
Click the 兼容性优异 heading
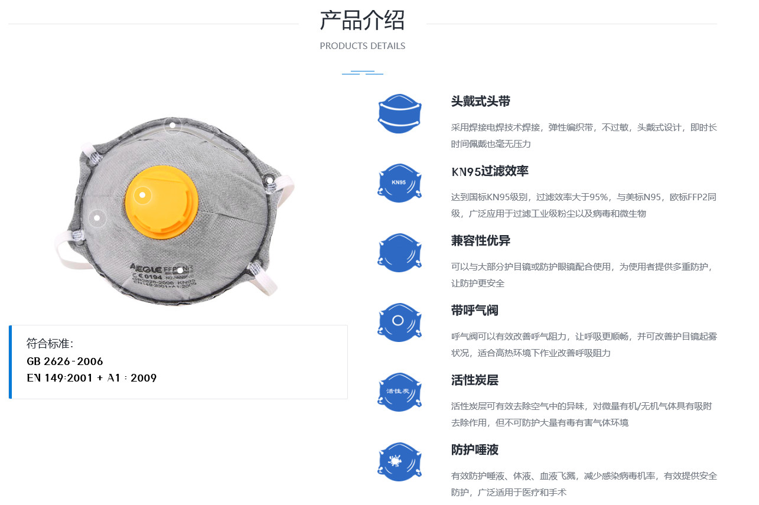481,241
